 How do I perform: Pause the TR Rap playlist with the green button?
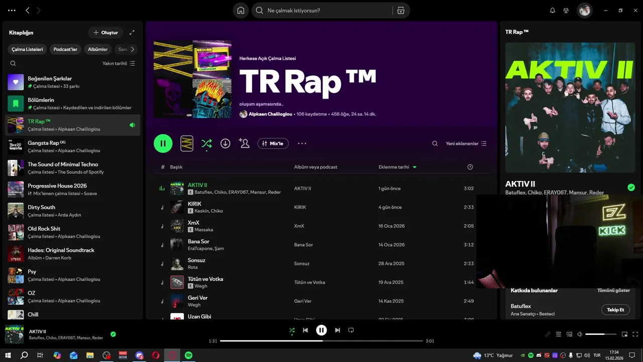163,143
